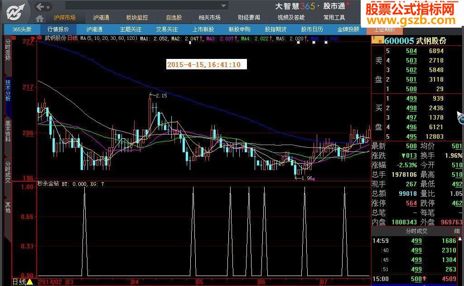Switch to the 股指期货 tab
464x286 pixels.
point(275,29)
